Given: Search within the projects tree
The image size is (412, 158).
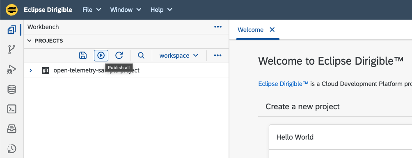Looking at the screenshot, I should point(141,56).
